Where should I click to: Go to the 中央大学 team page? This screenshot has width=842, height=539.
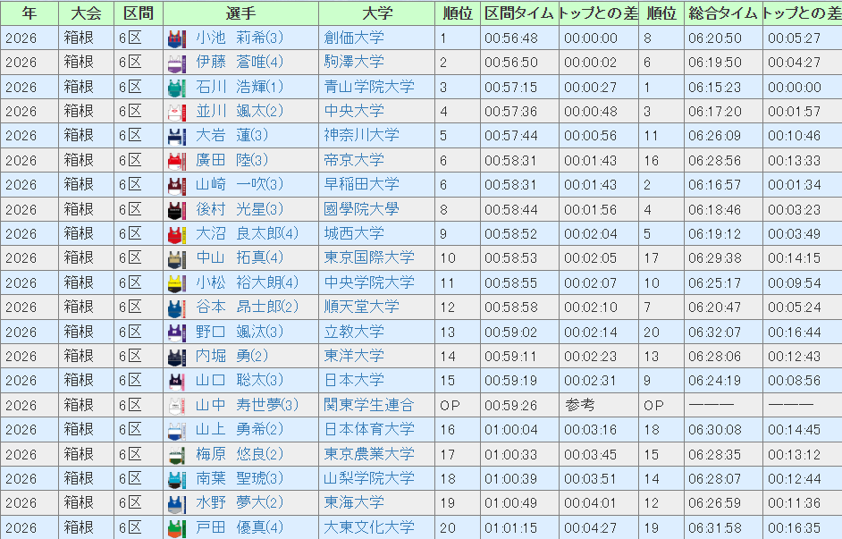pyautogui.click(x=354, y=112)
